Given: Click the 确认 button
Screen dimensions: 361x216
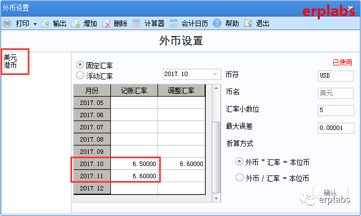Looking at the screenshot, I should [x=330, y=193].
